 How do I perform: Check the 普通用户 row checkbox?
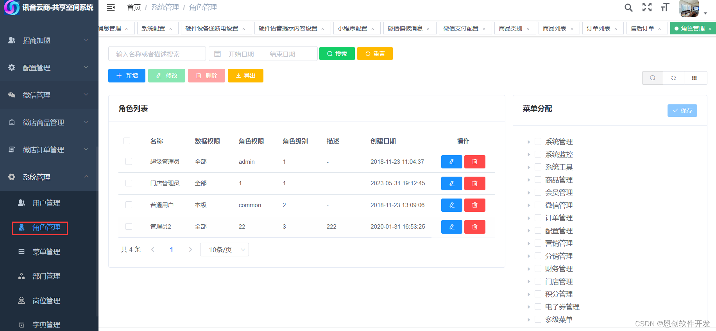pos(129,205)
